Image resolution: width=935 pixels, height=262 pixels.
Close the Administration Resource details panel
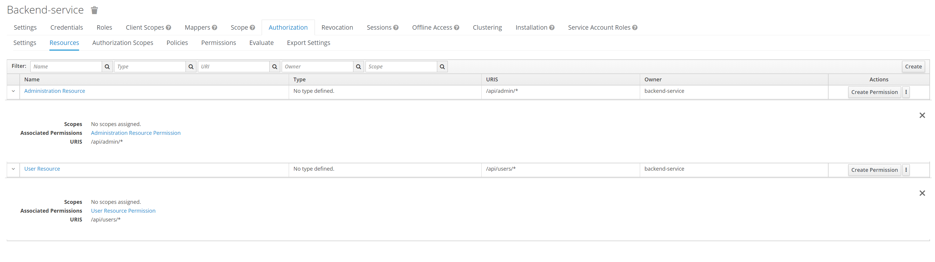(922, 116)
